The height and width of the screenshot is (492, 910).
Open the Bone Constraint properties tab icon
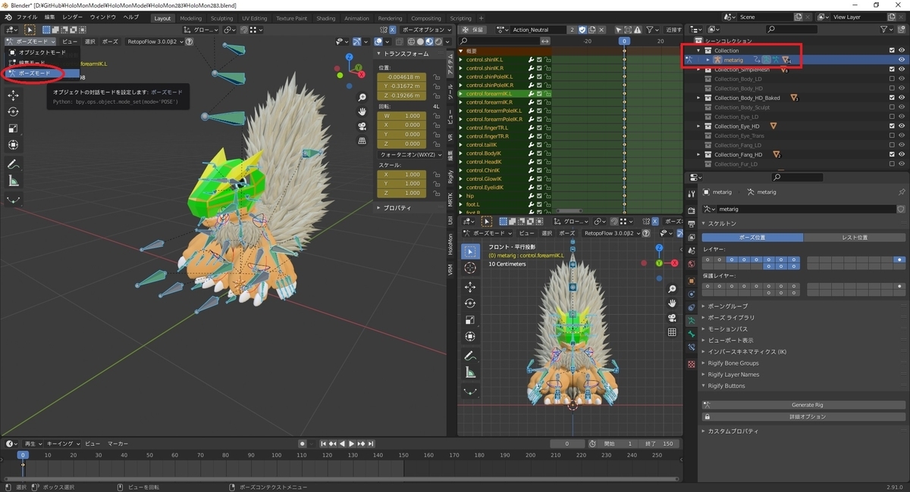691,347
